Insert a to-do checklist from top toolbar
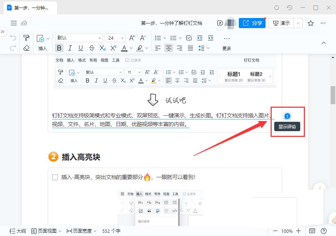This screenshot has height=236, width=336. pos(189,38)
